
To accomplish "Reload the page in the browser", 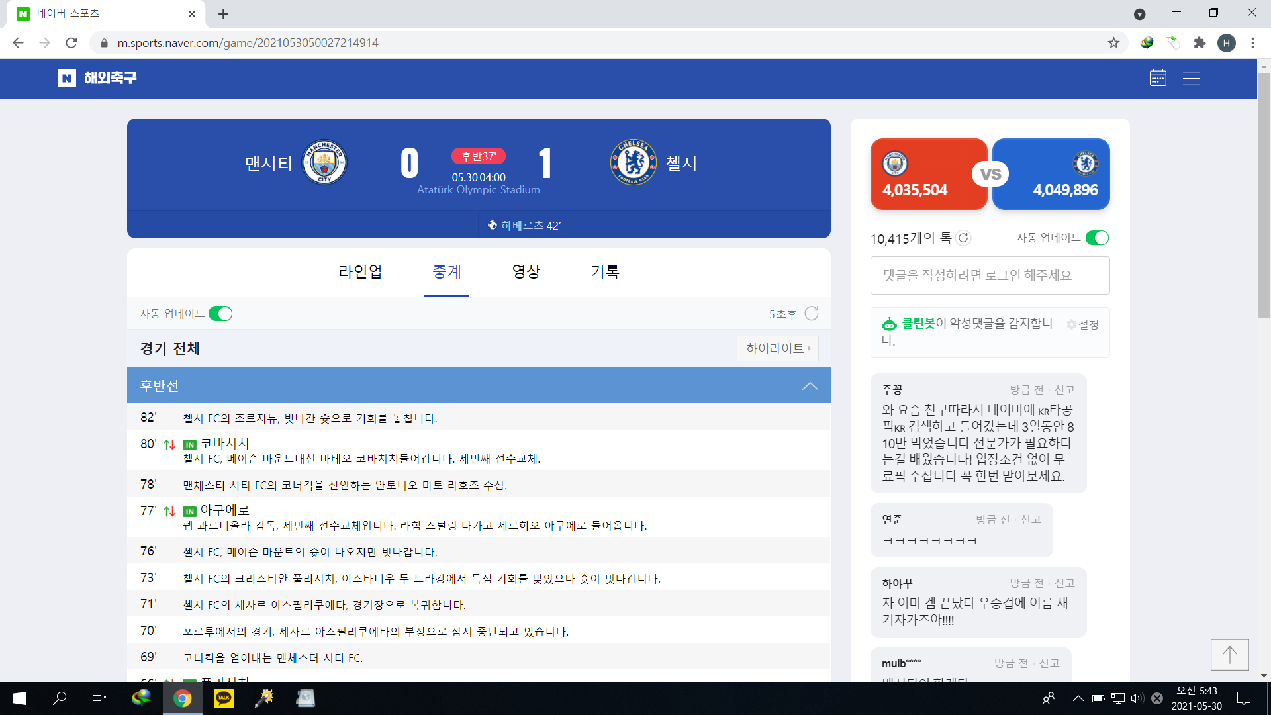I will click(x=71, y=43).
